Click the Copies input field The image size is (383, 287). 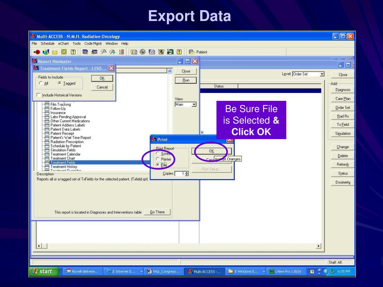[180, 173]
